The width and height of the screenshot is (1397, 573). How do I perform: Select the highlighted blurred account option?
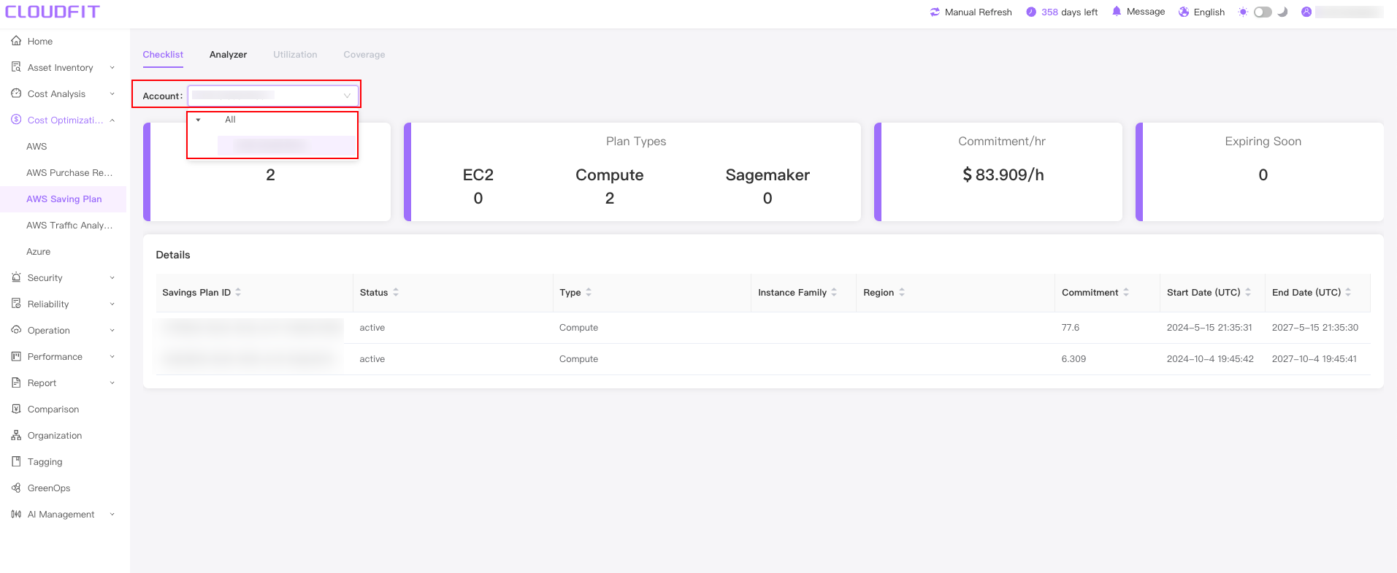(x=286, y=146)
